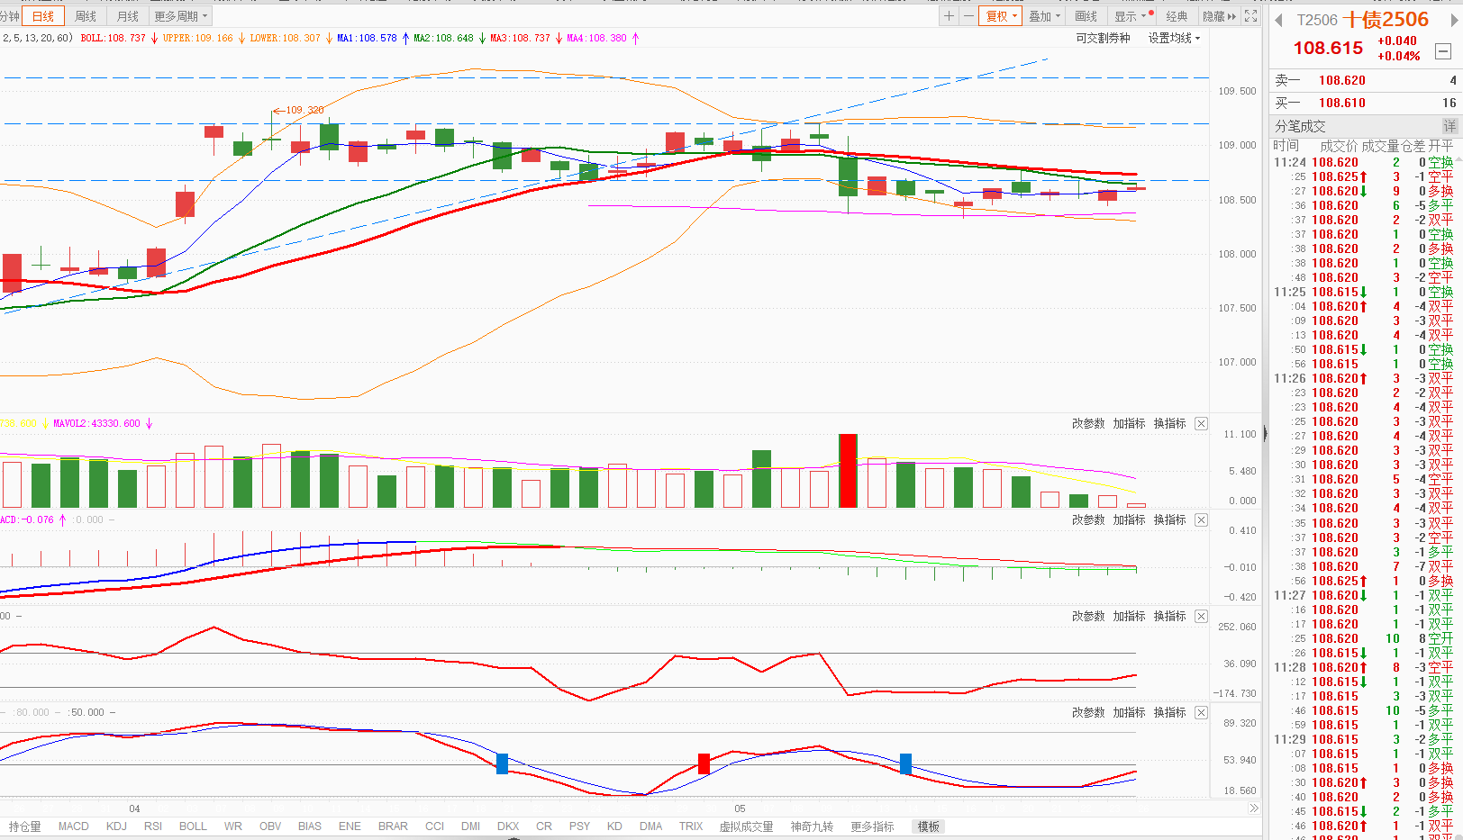Select 神奇九转 indicator tab
Viewport: 1463px width, 840px height.
[x=812, y=826]
